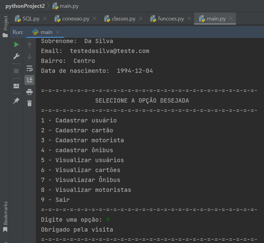Click 'Bairro: Centro' line

[x=68, y=61]
